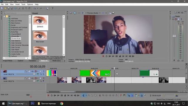Click the timeline cursor marker at 16:00
The height and width of the screenshot is (106, 188).
click(114, 68)
